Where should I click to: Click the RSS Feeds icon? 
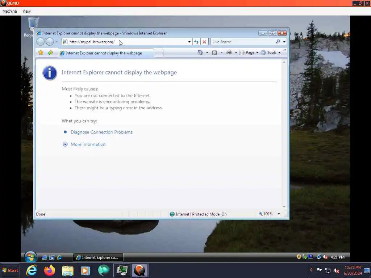[214, 53]
